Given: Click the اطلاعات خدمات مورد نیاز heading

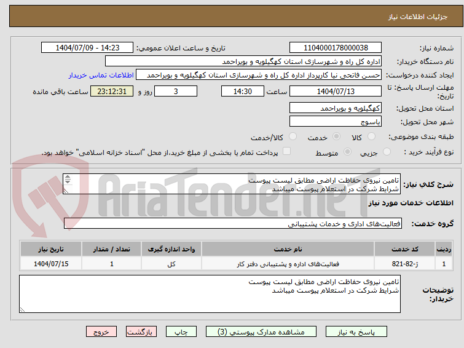Looking at the screenshot, I should tap(411, 203).
